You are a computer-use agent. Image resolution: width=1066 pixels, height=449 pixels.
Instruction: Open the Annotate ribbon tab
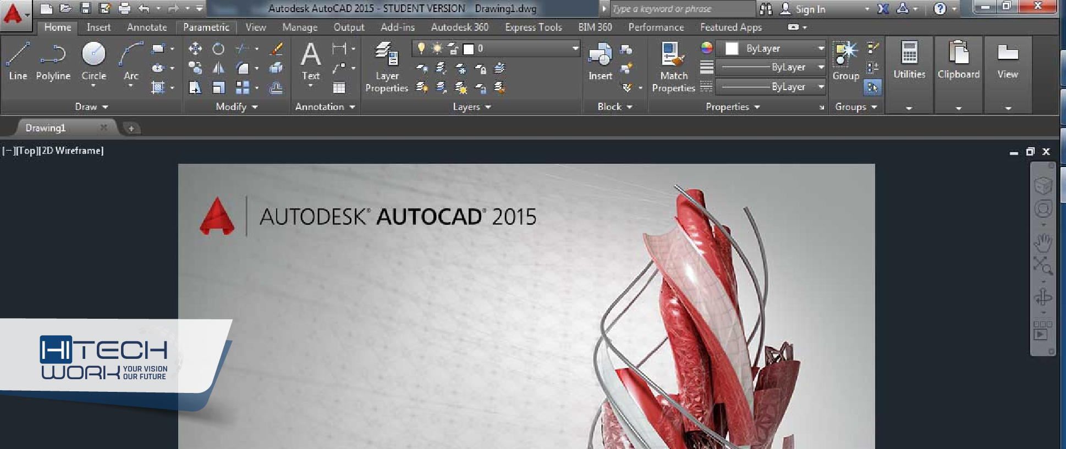click(147, 27)
